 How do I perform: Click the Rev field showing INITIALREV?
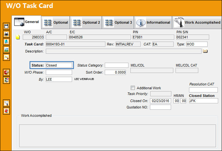(x=128, y=44)
